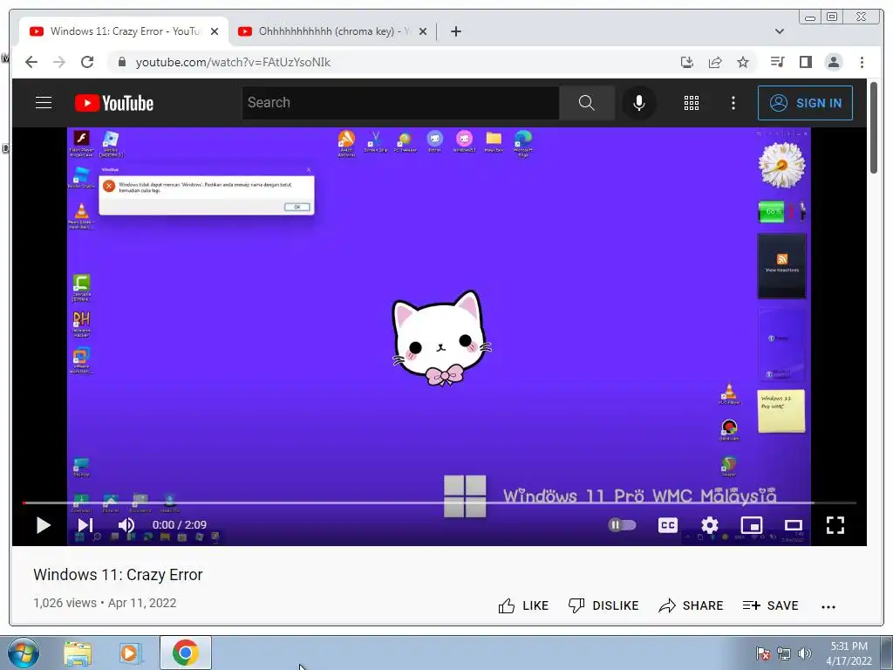Close the Windows 11: Crazy Error tab
This screenshot has width=893, height=670.
215,31
